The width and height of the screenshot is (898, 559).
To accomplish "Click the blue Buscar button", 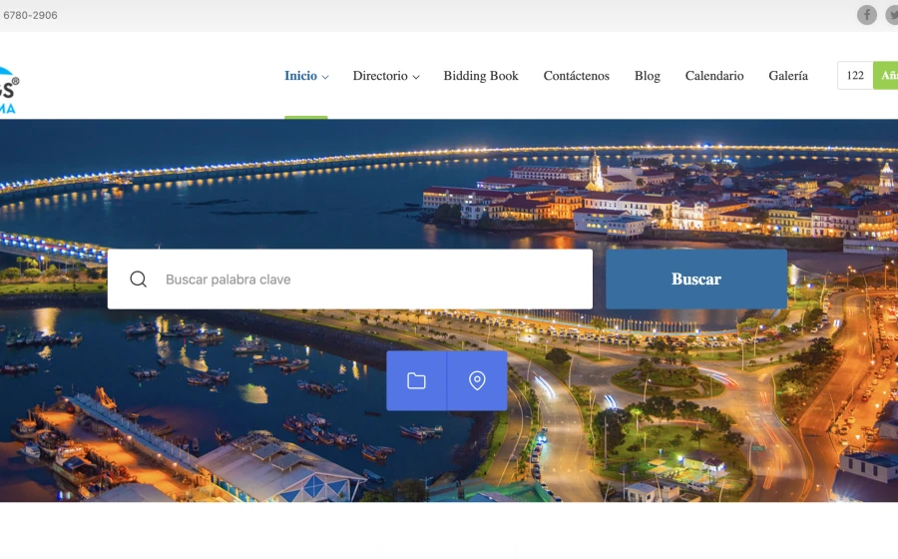I will coord(696,279).
